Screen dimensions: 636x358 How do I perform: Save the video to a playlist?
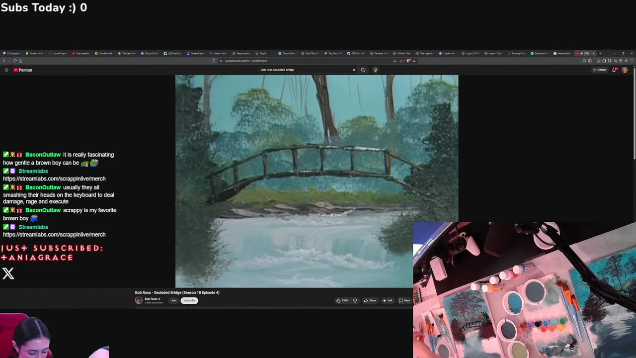point(404,300)
